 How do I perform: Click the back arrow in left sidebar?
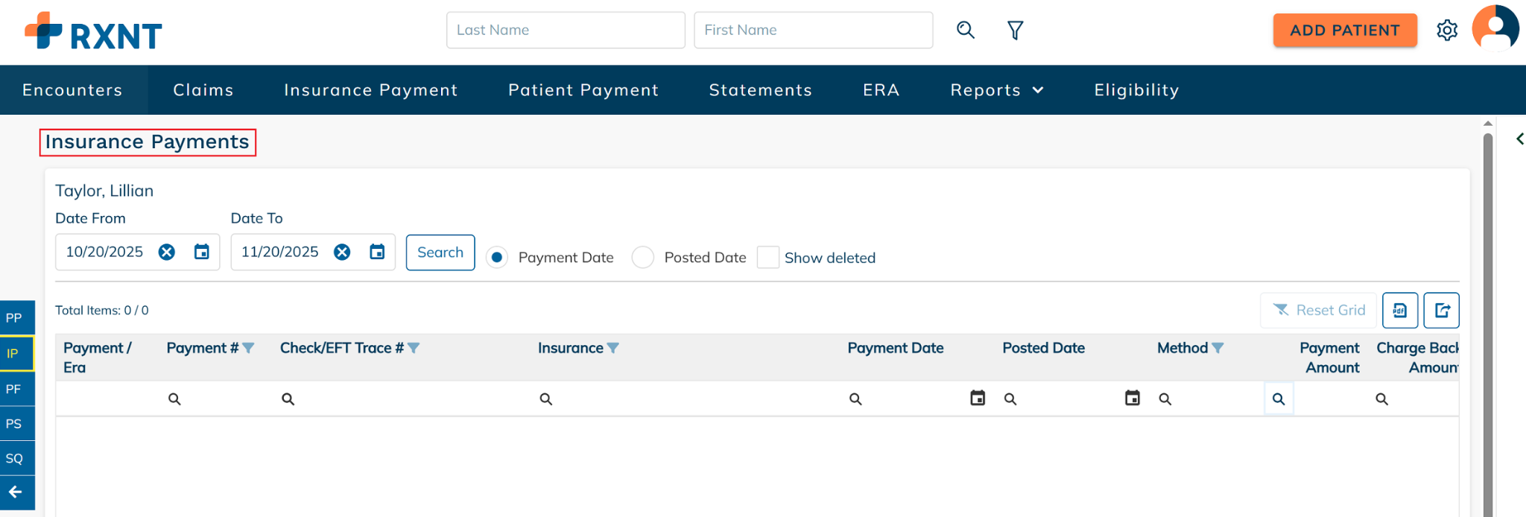pyautogui.click(x=16, y=492)
